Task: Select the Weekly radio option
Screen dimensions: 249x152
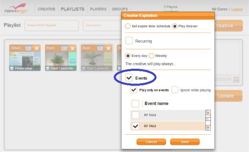Action: coord(151,56)
